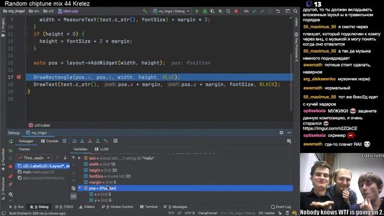
Task: Open the Debug panel settings gear
Action: pyautogui.click(x=281, y=133)
